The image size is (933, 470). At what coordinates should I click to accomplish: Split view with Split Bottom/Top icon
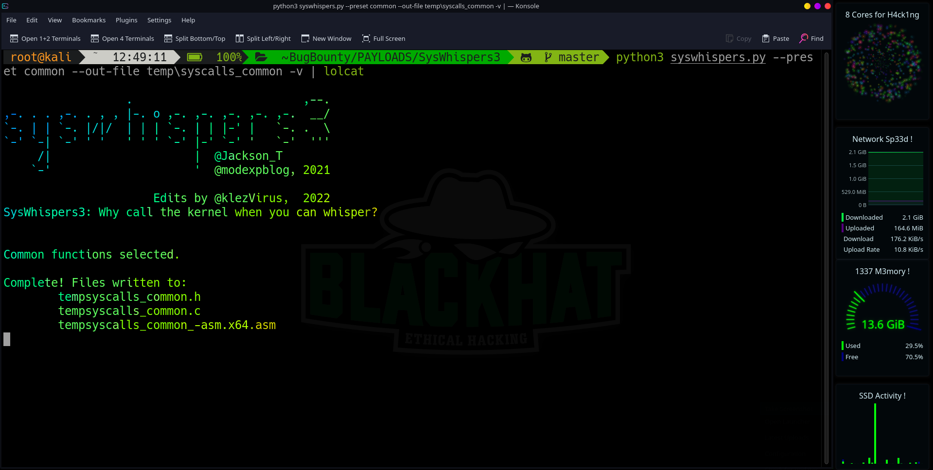pos(168,38)
